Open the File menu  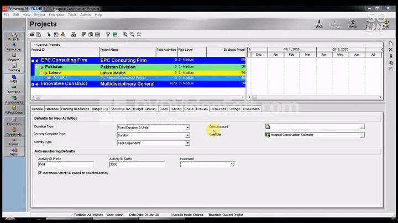coord(7,15)
